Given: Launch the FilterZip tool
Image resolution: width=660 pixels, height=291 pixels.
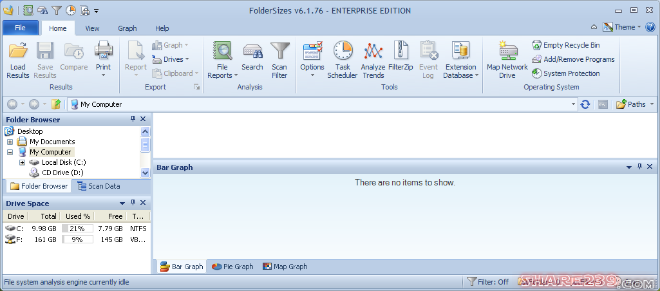Looking at the screenshot, I should click(x=401, y=56).
